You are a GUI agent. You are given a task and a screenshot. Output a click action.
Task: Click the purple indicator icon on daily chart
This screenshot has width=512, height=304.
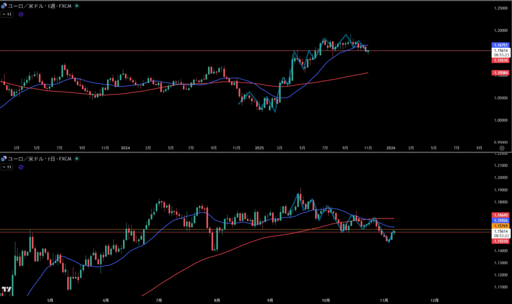click(20, 167)
